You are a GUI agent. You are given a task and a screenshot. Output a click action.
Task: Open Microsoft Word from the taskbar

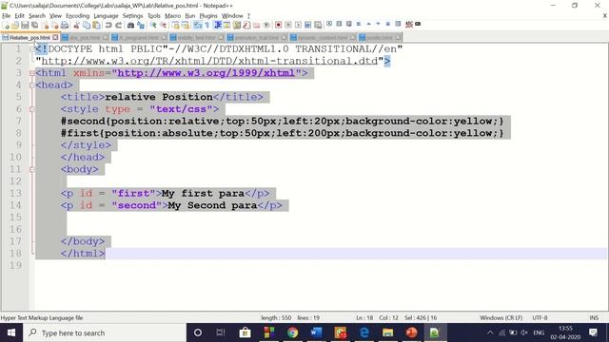pos(316,332)
